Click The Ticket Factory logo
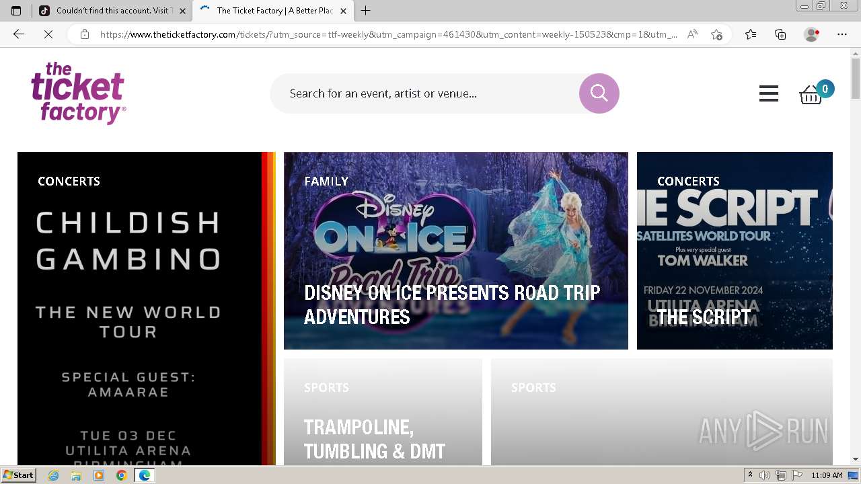 pyautogui.click(x=78, y=93)
